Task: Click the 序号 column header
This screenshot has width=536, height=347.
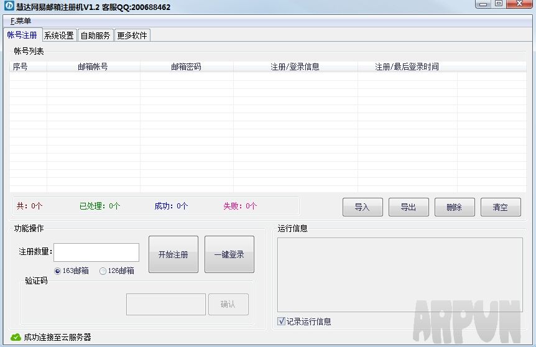Action: click(28, 67)
